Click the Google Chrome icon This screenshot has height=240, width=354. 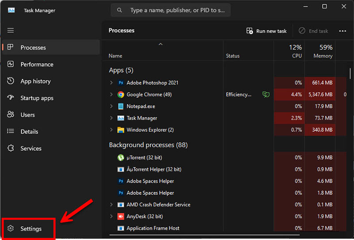(121, 95)
